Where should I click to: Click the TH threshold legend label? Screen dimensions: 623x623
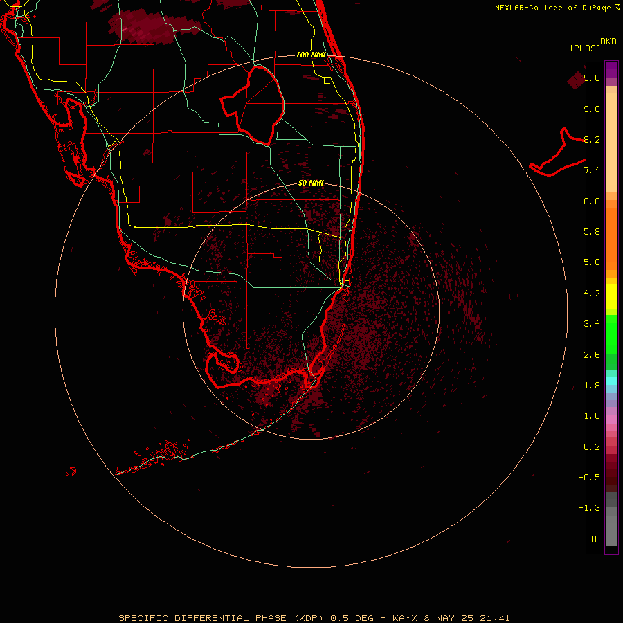[595, 539]
